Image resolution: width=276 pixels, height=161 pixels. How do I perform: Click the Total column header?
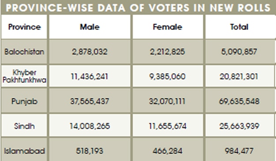pyautogui.click(x=239, y=27)
